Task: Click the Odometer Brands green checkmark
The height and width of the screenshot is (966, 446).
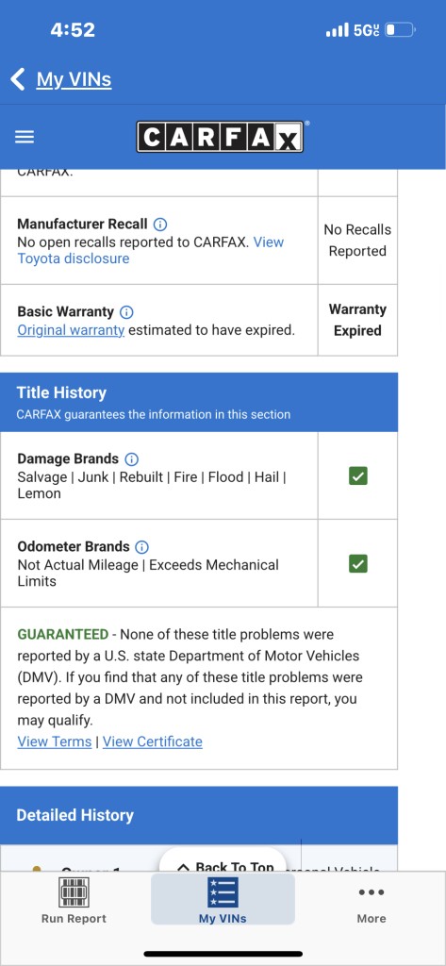Action: tap(358, 563)
